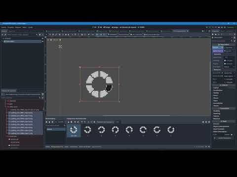Open the Inspector history back arrow
The width and height of the screenshot is (237, 177).
[x=230, y=34]
